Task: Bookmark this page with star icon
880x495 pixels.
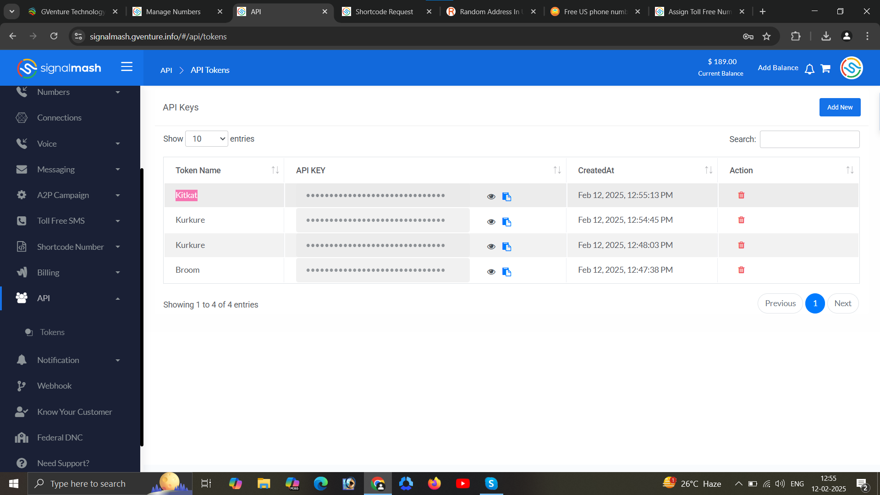Action: 766,36
